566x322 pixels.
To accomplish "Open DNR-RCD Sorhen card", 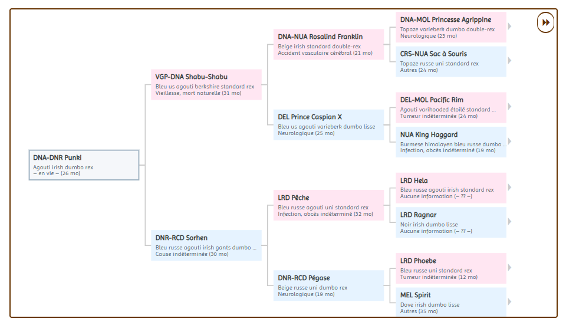I will pyautogui.click(x=206, y=245).
